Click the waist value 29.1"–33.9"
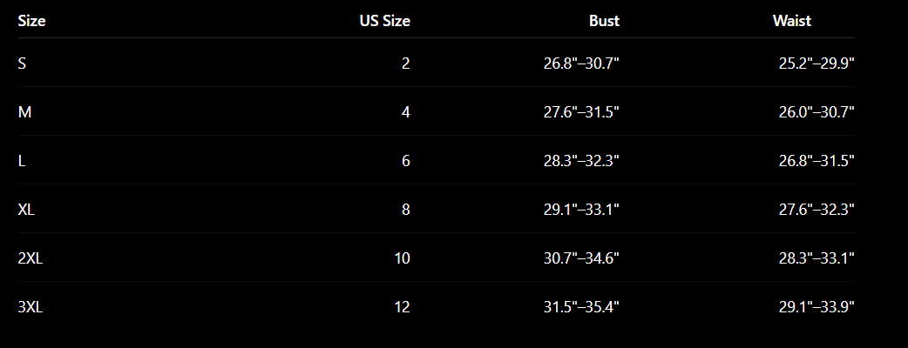Image resolution: width=908 pixels, height=348 pixels. [x=817, y=306]
